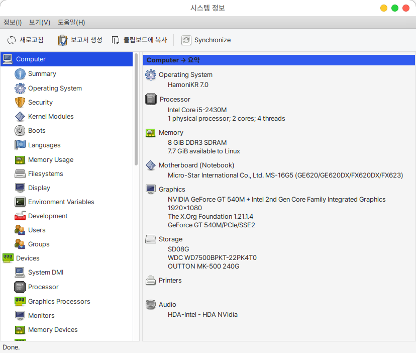Viewport: 416px width, 353px height.
Task: Open the 도움말(H) help menu
Action: pyautogui.click(x=71, y=22)
